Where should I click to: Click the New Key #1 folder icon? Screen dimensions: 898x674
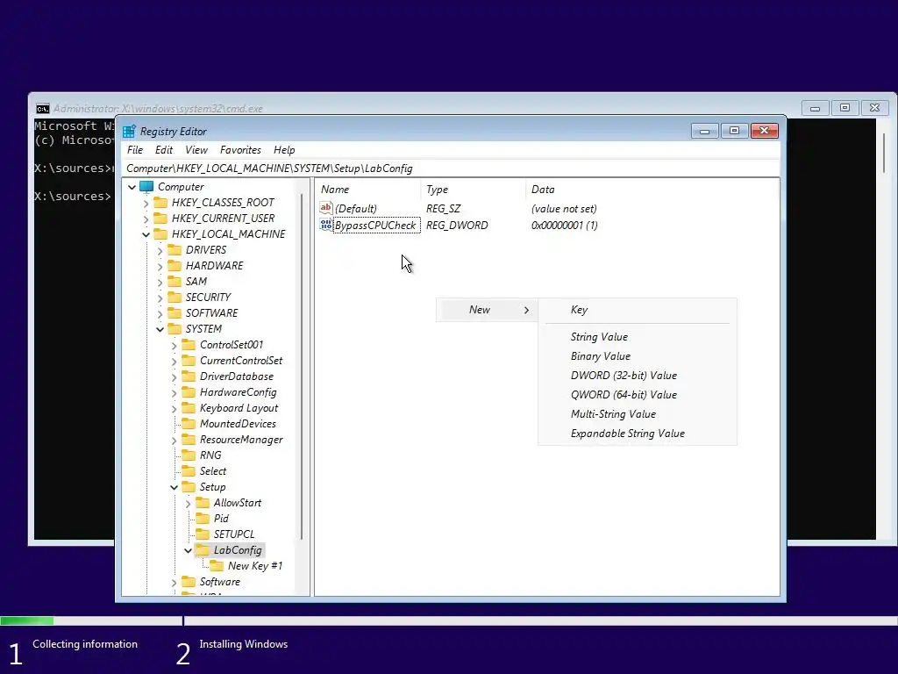point(217,566)
